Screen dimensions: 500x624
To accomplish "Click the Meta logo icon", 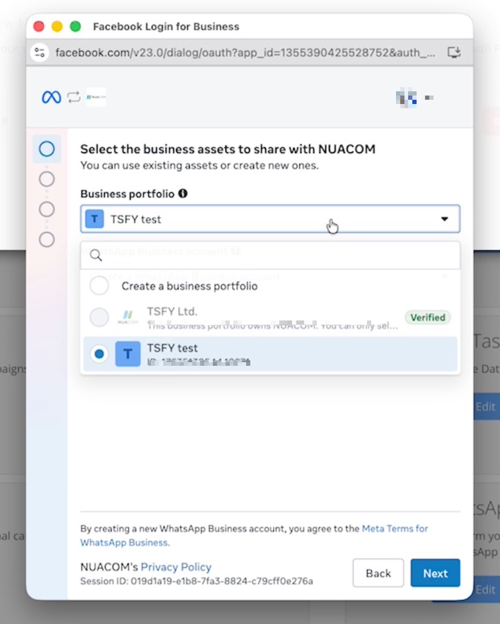I will (51, 97).
